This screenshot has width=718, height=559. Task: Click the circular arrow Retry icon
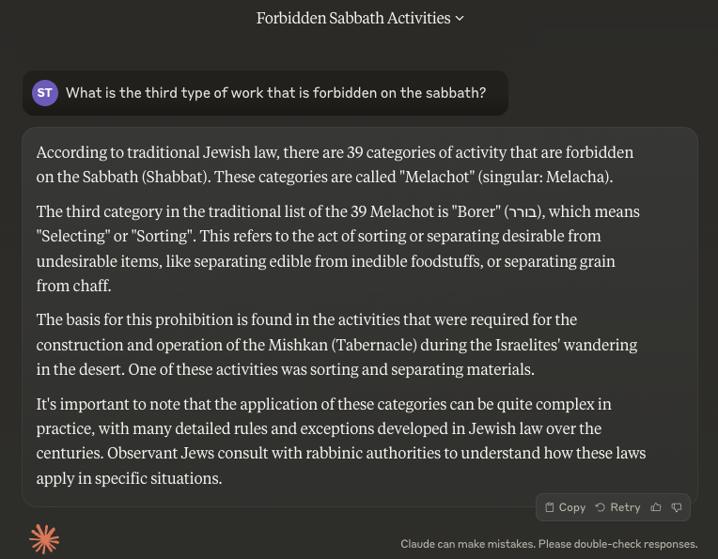pos(600,507)
